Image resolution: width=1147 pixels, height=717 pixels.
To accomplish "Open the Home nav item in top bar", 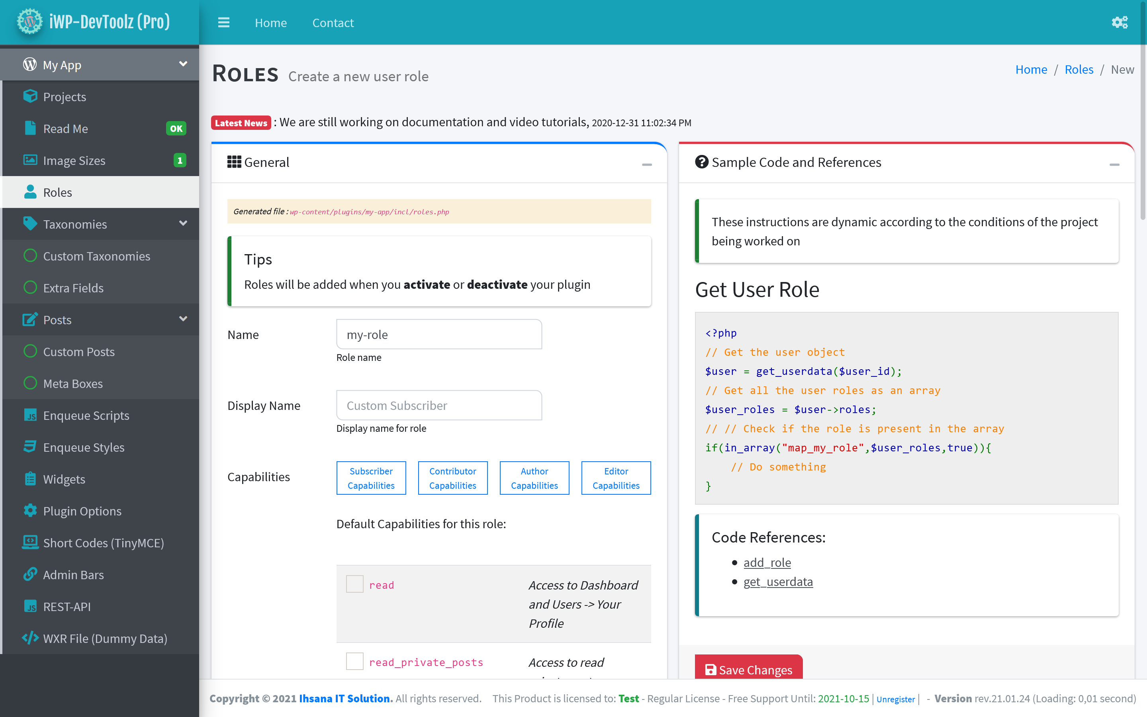I will [271, 23].
